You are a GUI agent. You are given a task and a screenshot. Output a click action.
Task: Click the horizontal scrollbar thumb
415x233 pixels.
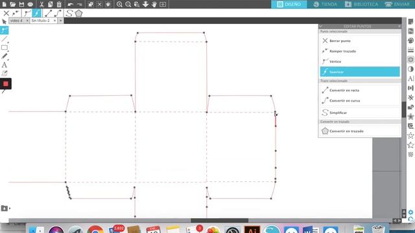[x=219, y=220]
